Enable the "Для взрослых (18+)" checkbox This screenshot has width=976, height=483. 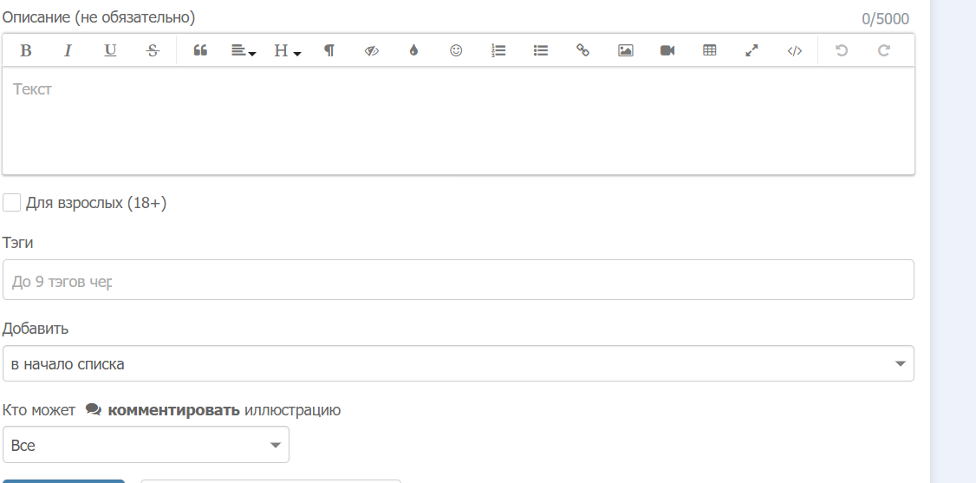(12, 203)
